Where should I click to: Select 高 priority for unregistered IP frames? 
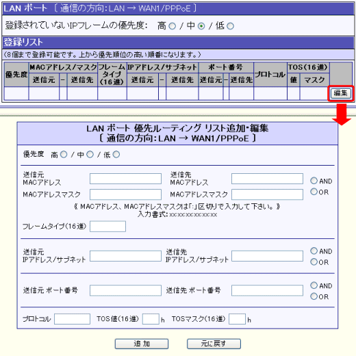[173, 26]
